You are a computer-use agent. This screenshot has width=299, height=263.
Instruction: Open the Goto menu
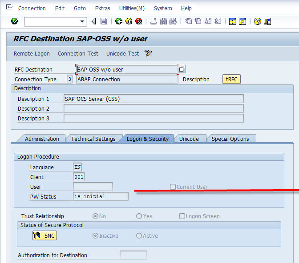tap(80, 8)
